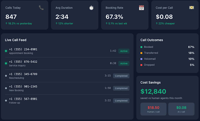200x121 pixels.
Task: Click the $12,840 savings amount
Action: [153, 91]
